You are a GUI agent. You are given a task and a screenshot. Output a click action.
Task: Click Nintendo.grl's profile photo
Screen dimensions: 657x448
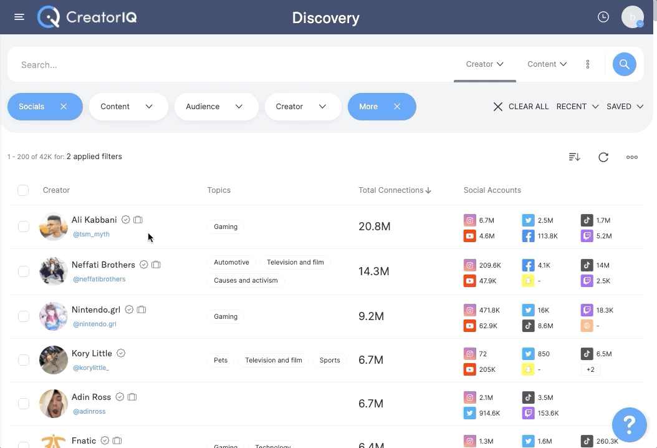[x=53, y=316]
